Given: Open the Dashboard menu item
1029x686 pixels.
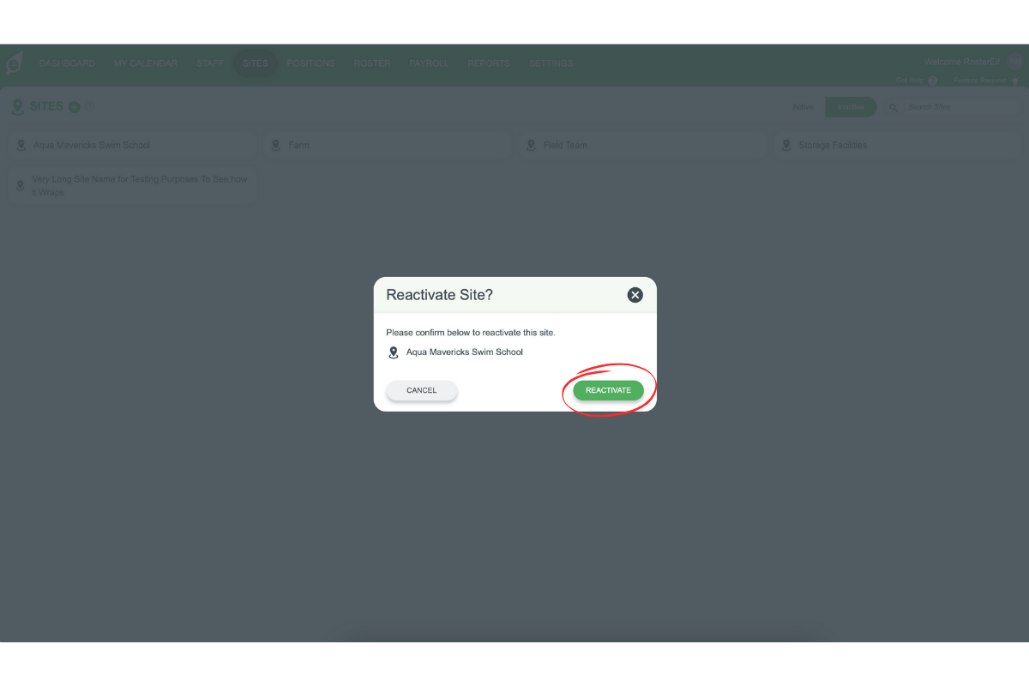Looking at the screenshot, I should (x=67, y=63).
